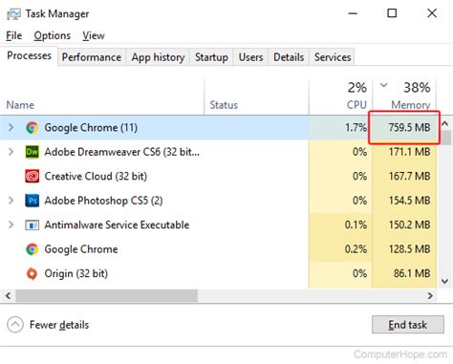This screenshot has width=453, height=364.
Task: Expand the Adobe Dreamweaver CS6 process
Action: click(x=11, y=152)
